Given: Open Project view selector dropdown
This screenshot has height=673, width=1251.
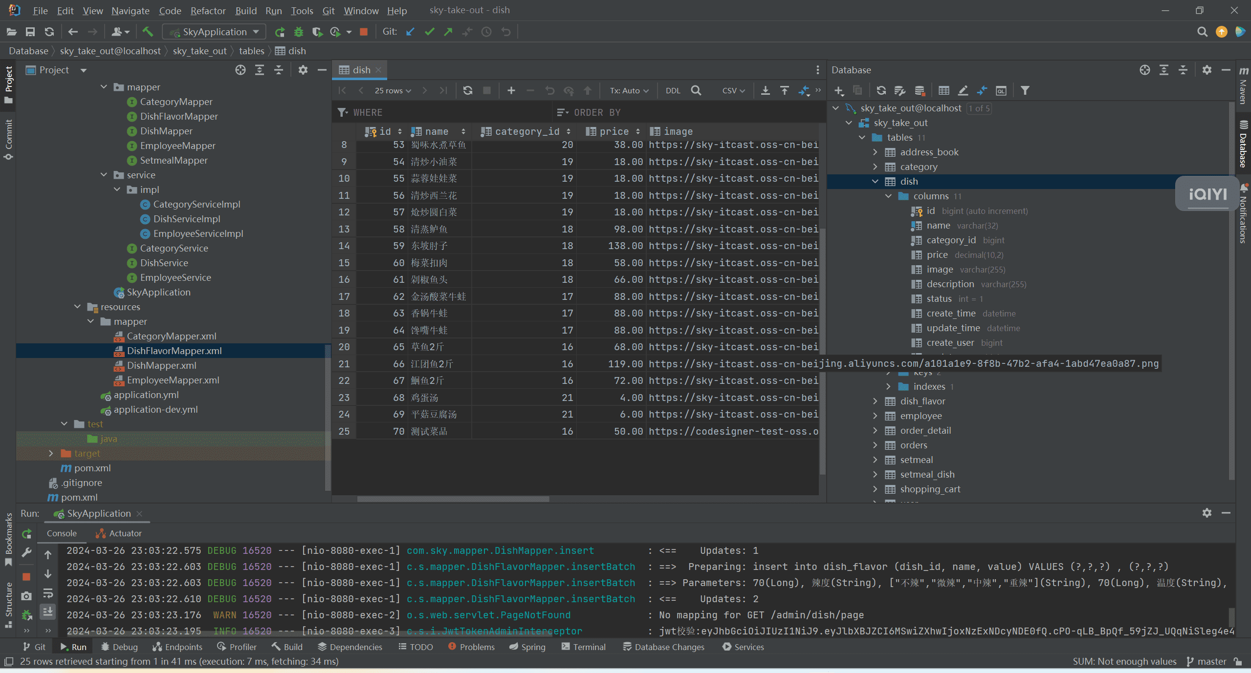Looking at the screenshot, I should [83, 70].
